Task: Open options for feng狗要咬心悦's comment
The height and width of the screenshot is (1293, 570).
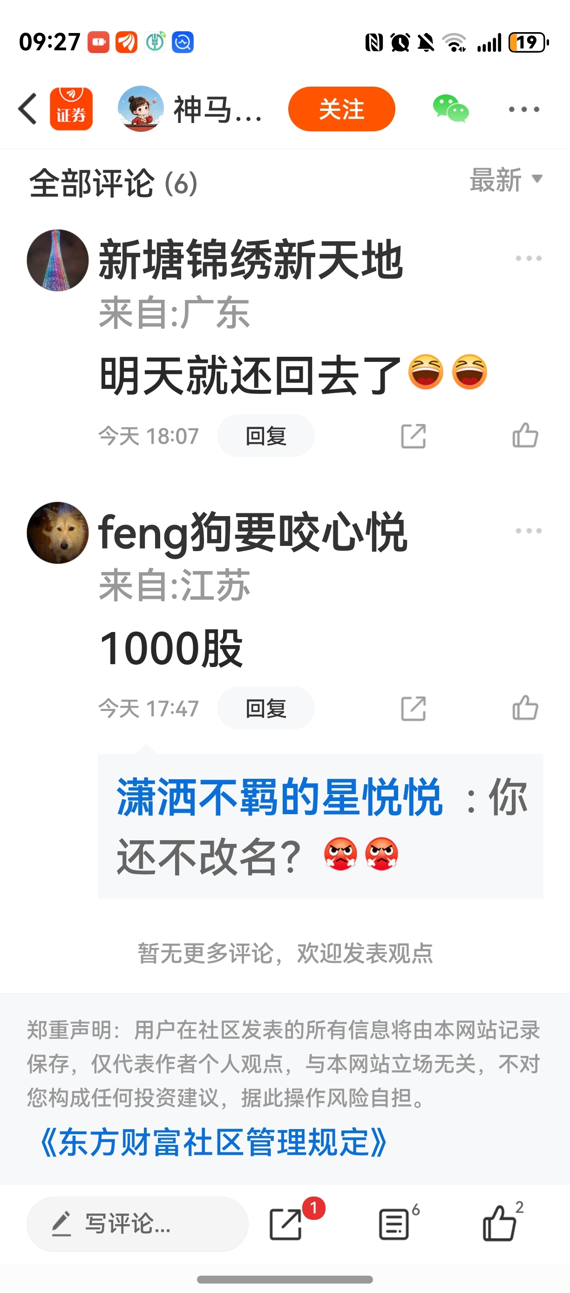Action: 529,531
